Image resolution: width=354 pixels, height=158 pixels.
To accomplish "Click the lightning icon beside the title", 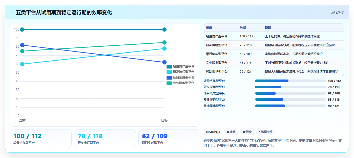I will click(x=12, y=13).
